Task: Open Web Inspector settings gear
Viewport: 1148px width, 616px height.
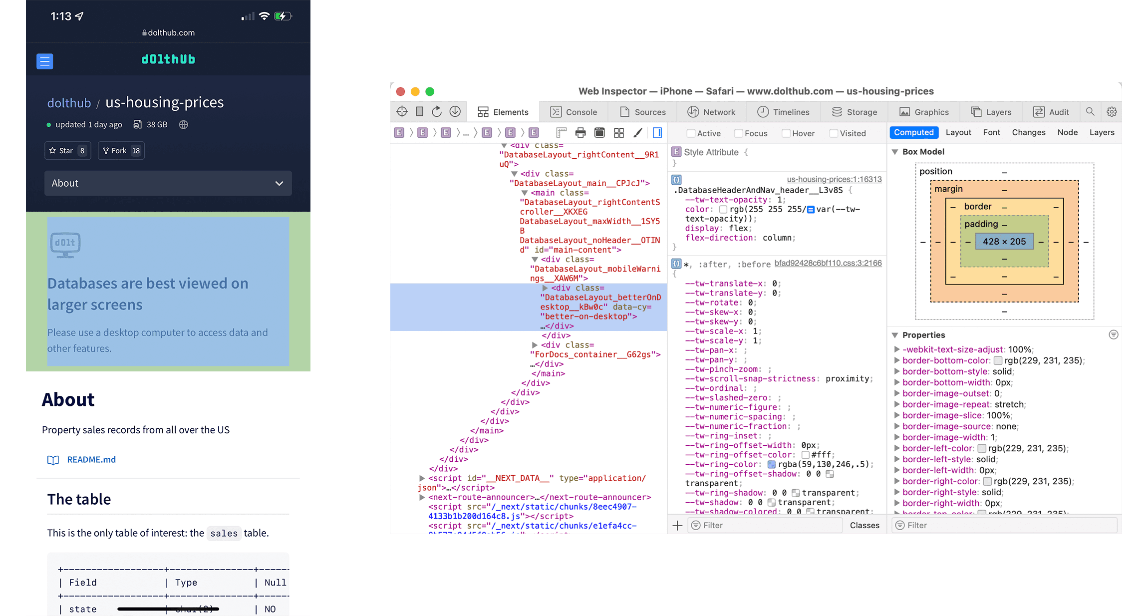Action: (x=1112, y=112)
